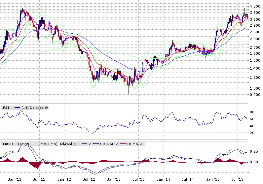Toggle the MACD line checkbox
The image size is (263, 184).
pos(90,144)
